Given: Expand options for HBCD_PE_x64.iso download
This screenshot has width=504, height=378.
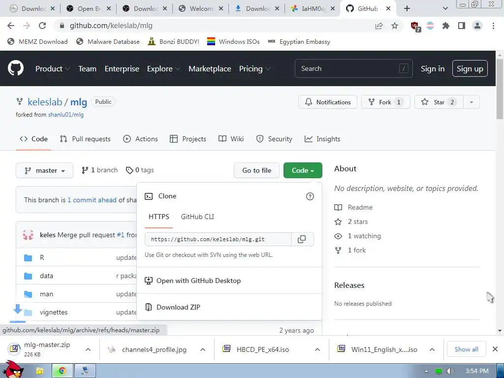Looking at the screenshot, I should coord(317,349).
